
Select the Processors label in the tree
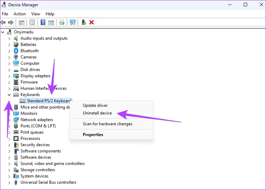(30, 138)
